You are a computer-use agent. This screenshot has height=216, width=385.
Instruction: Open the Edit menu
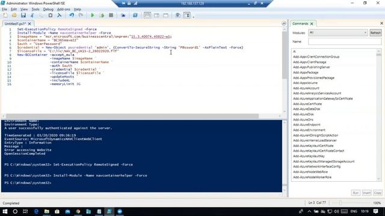click(x=14, y=10)
